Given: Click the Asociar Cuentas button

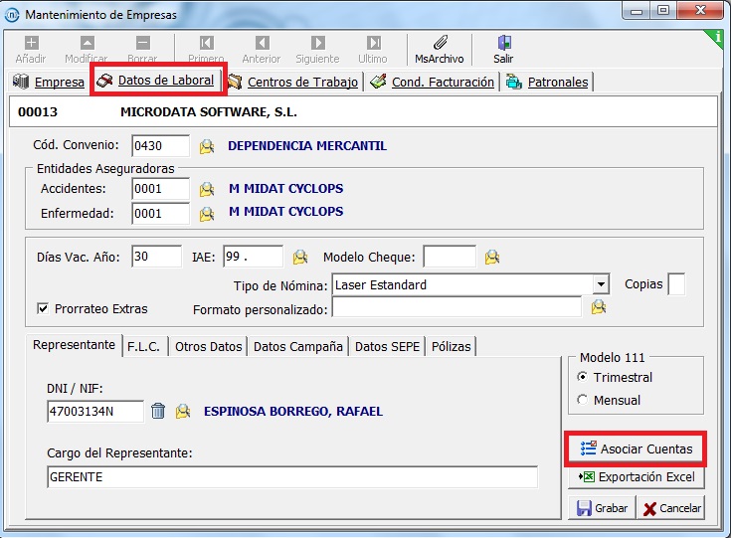Looking at the screenshot, I should 636,448.
